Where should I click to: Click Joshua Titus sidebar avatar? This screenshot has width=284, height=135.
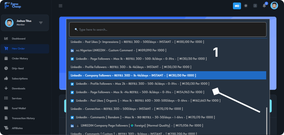[x=9, y=23]
